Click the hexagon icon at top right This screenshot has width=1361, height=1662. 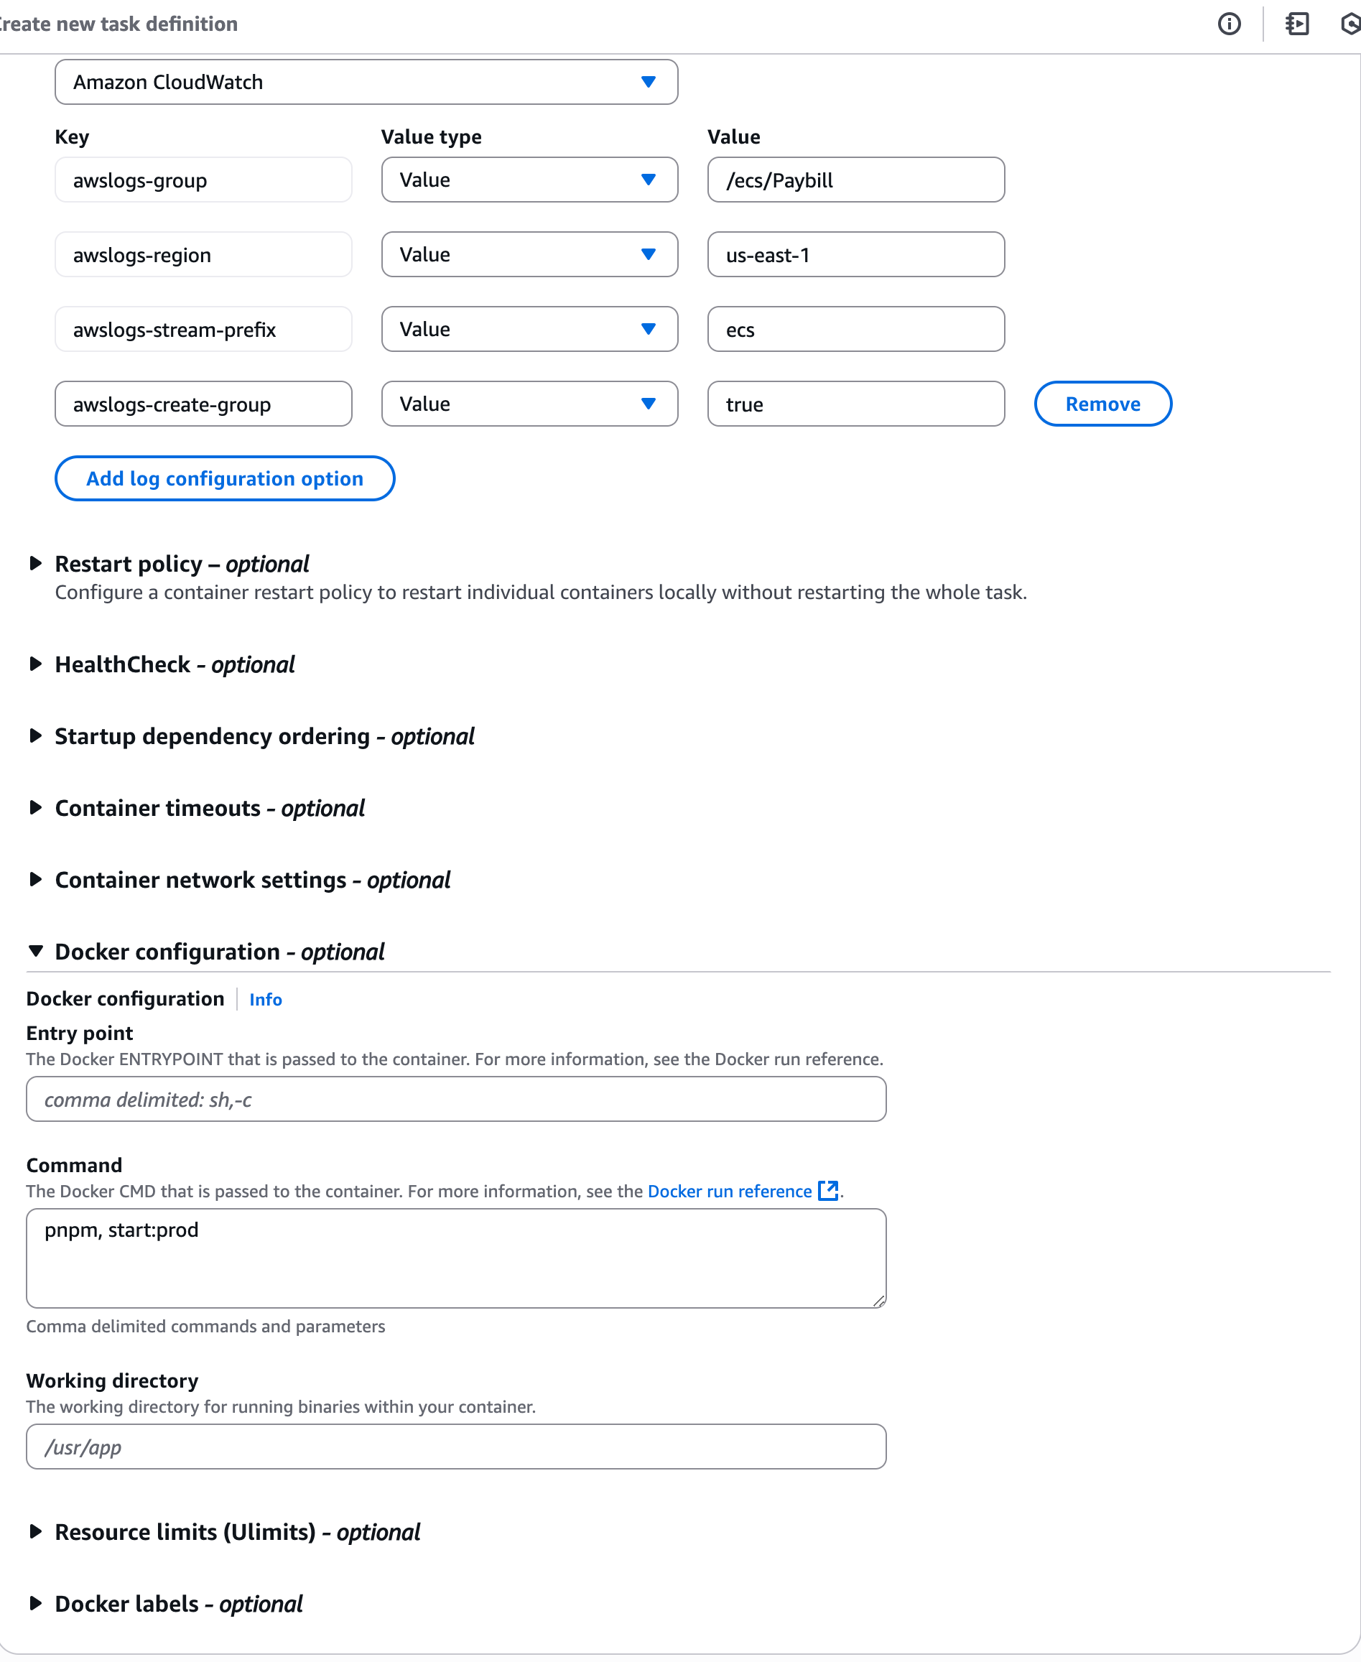1350,24
